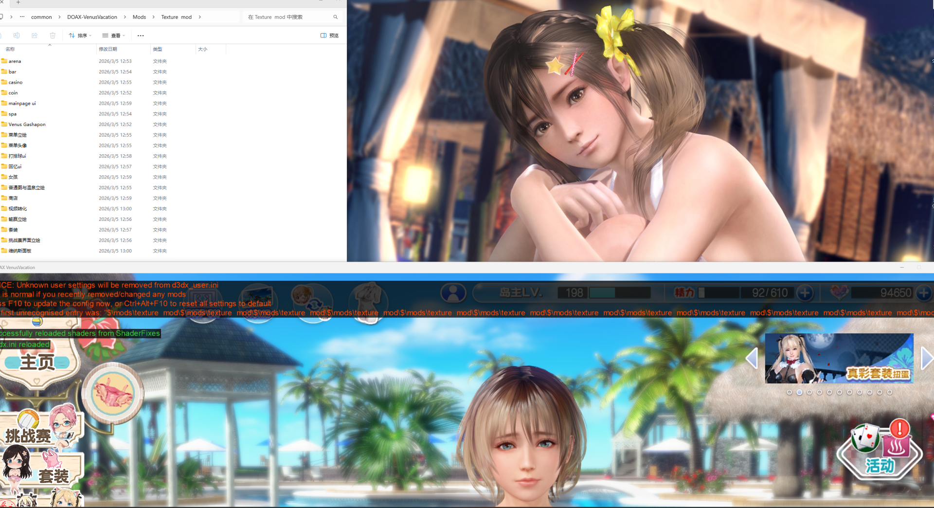Select the fifth banner page dot
The width and height of the screenshot is (934, 508).
(x=829, y=392)
